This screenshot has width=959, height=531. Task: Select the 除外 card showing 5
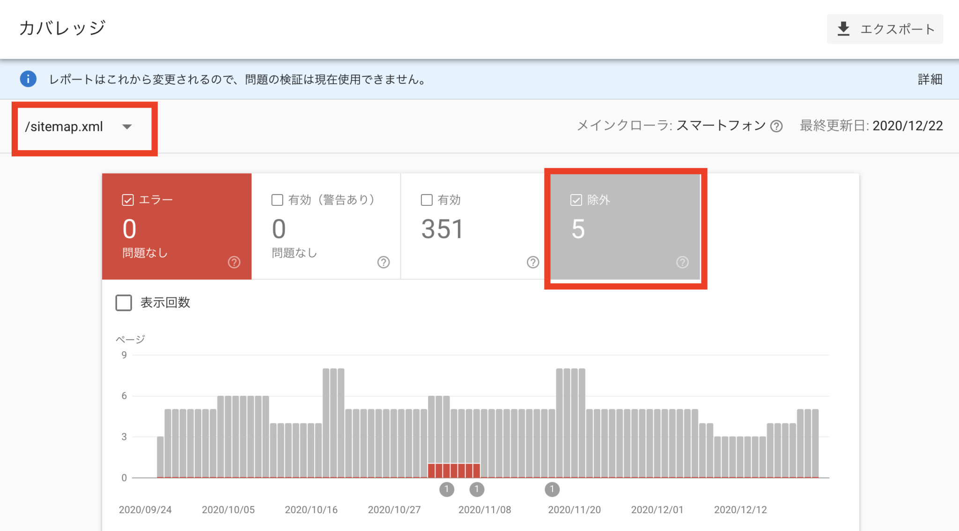[x=625, y=226]
